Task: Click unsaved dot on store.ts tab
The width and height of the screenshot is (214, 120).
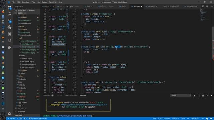Action: [142, 6]
